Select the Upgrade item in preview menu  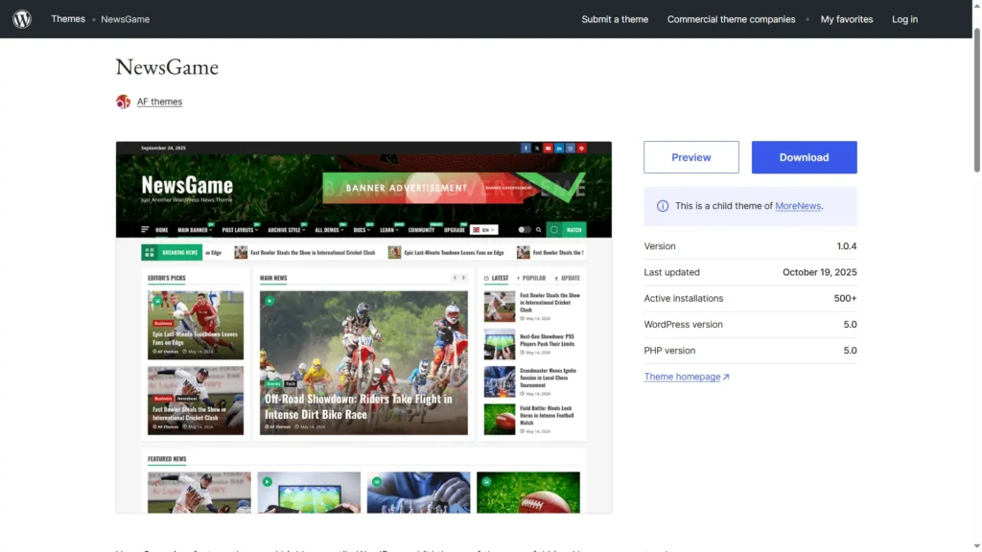pos(454,230)
